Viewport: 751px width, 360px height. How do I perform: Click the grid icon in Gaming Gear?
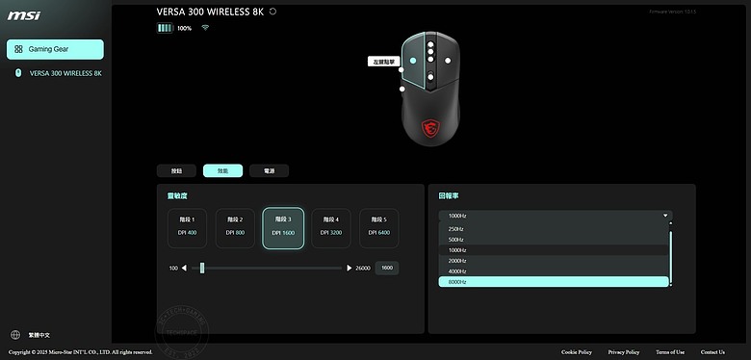18,49
